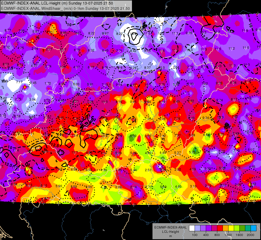Select the 7.95 grid point value
261x240 pixels.
pyautogui.click(x=22, y=31)
